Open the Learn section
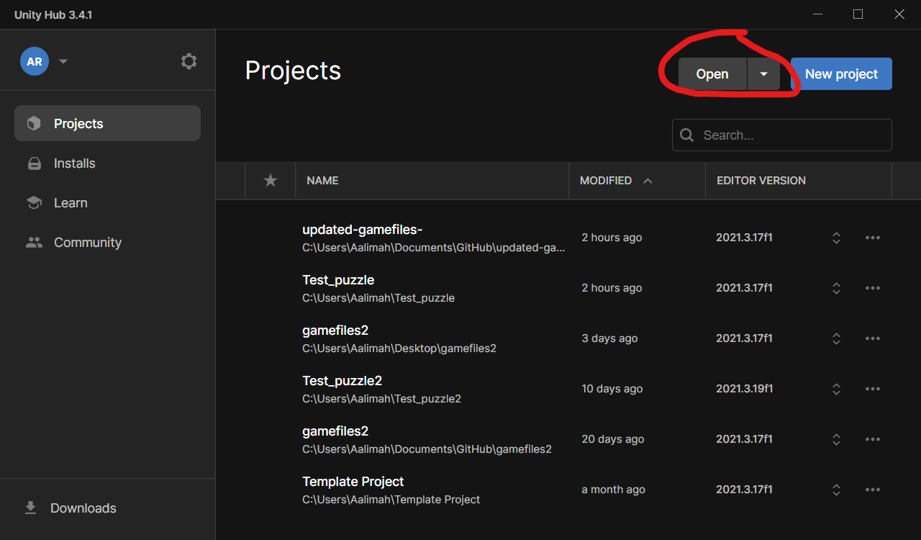The width and height of the screenshot is (921, 540). pos(70,202)
